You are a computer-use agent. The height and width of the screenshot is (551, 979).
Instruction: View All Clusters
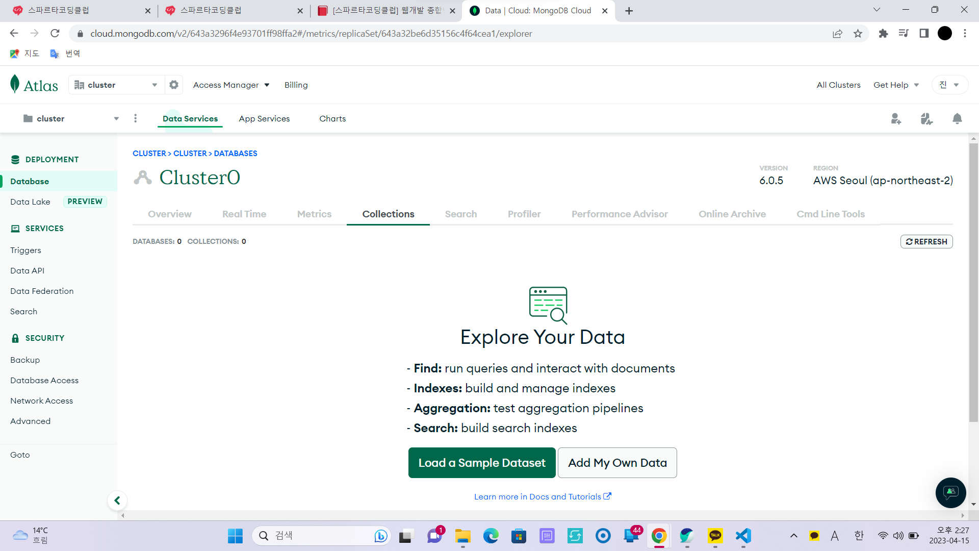click(838, 85)
